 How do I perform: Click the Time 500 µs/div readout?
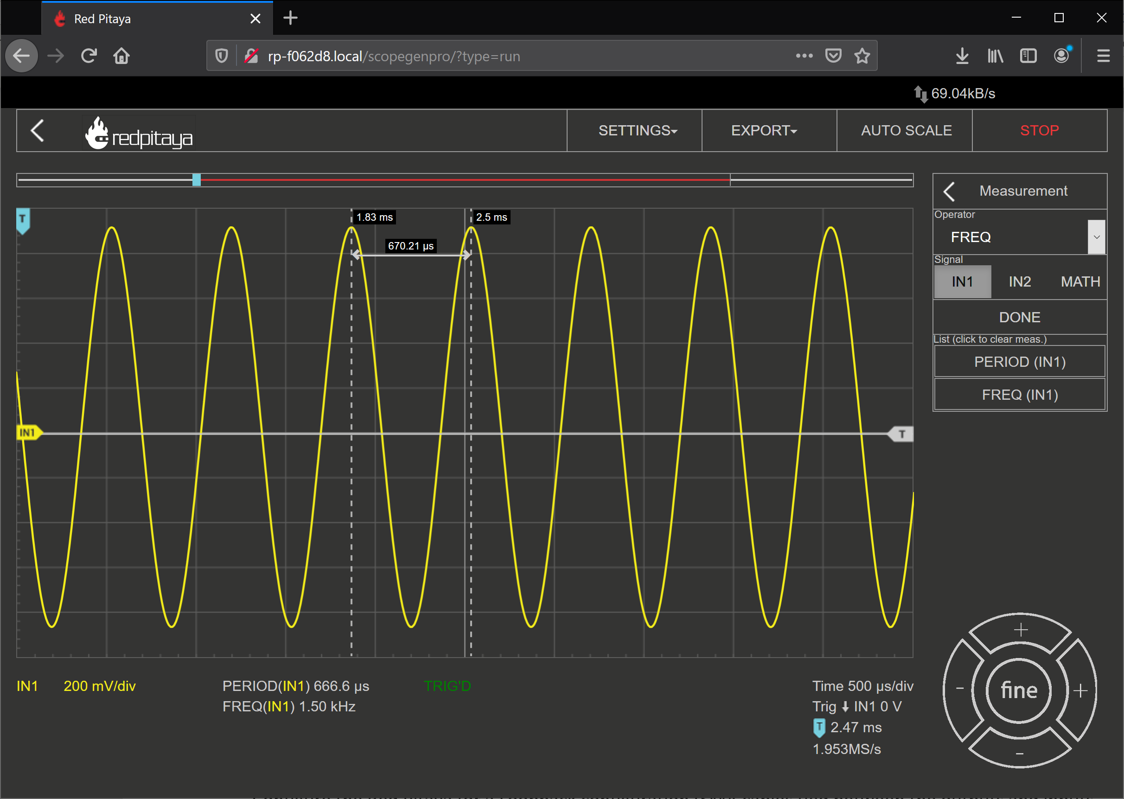coord(862,686)
